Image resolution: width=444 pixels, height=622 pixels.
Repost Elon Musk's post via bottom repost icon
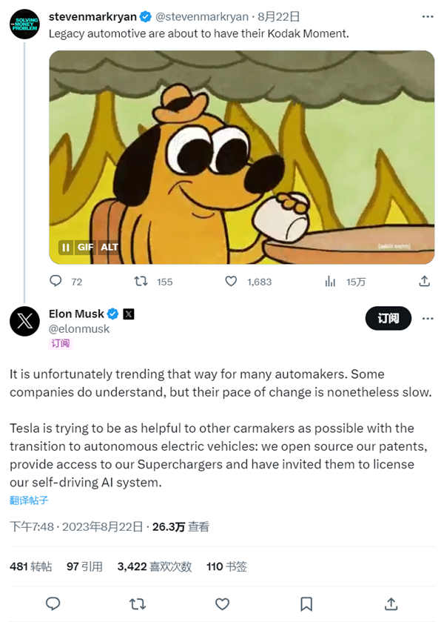coord(138,603)
